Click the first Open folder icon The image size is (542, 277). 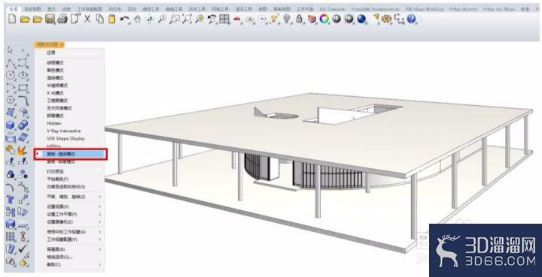(x=25, y=20)
